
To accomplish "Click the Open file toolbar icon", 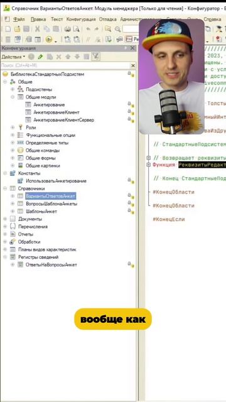I will click(x=17, y=29).
